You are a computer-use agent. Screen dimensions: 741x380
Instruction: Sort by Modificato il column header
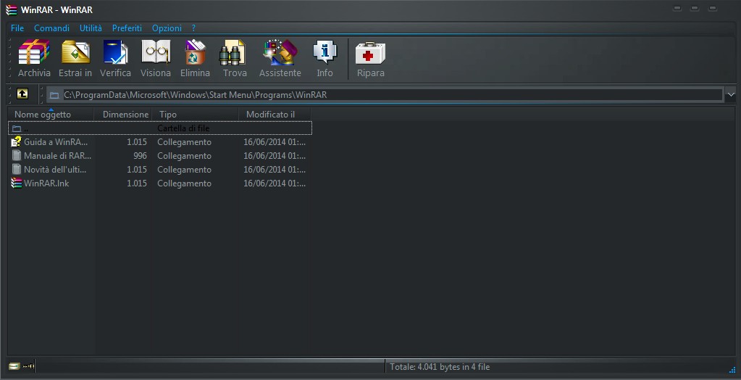tap(275, 114)
